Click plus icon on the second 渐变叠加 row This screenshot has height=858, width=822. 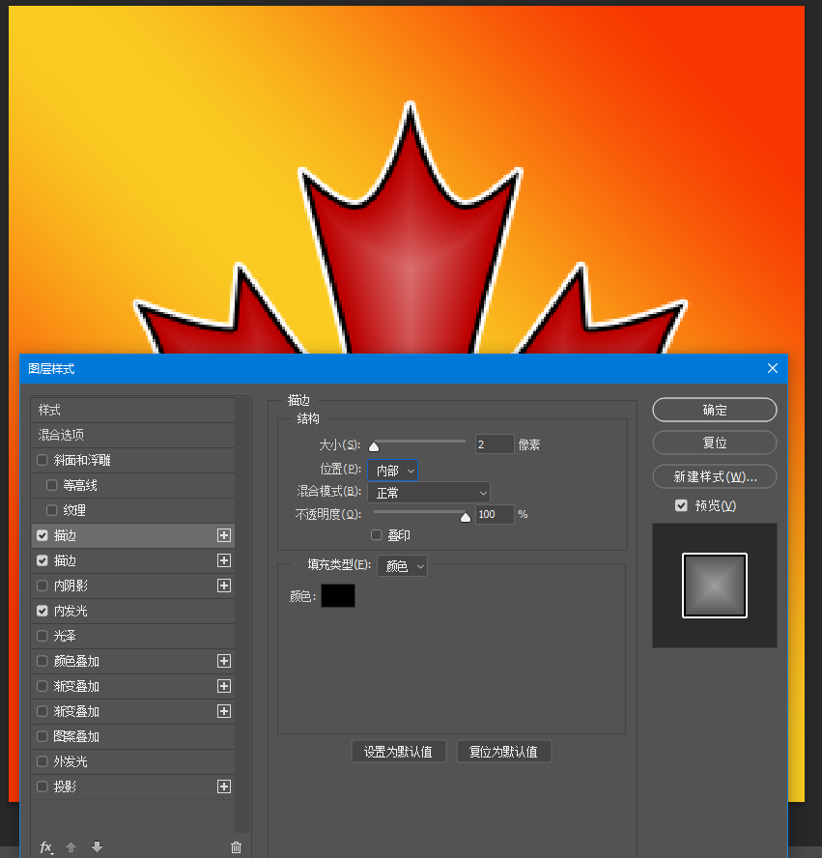pyautogui.click(x=224, y=711)
